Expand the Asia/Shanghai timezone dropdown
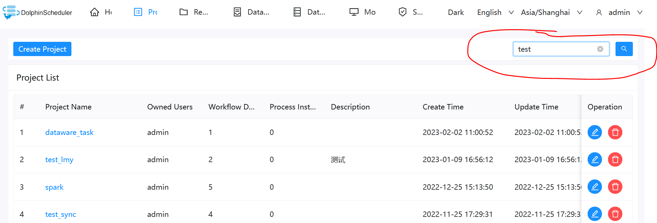This screenshot has width=657, height=223. pos(552,12)
